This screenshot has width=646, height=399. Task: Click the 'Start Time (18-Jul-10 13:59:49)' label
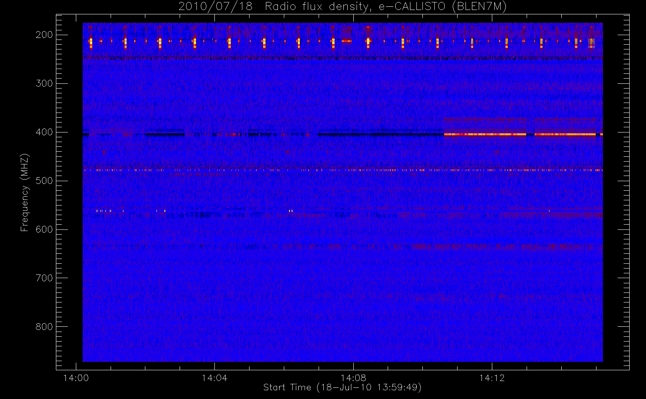pos(343,387)
